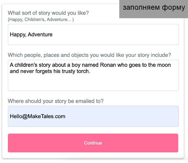This screenshot has width=188, height=163.
Task: Click the "Which people, places and objects" label
Action: click(x=89, y=55)
